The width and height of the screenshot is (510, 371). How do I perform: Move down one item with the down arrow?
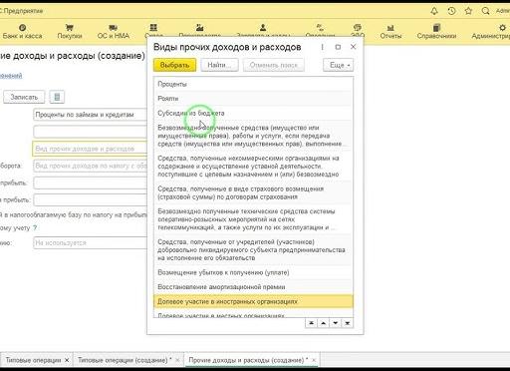pyautogui.click(x=336, y=323)
